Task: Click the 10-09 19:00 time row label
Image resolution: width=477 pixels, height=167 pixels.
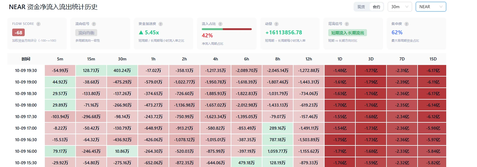Action: tap(26, 82)
